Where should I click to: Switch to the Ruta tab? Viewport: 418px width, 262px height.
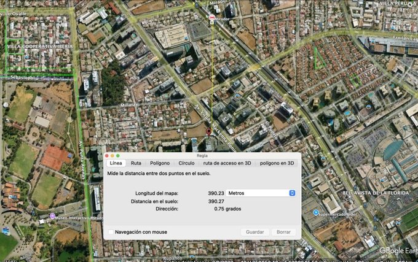136,163
